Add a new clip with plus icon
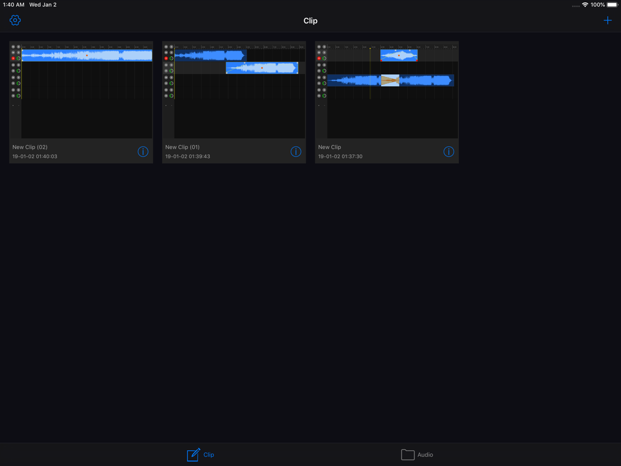The image size is (621, 466). 607,20
